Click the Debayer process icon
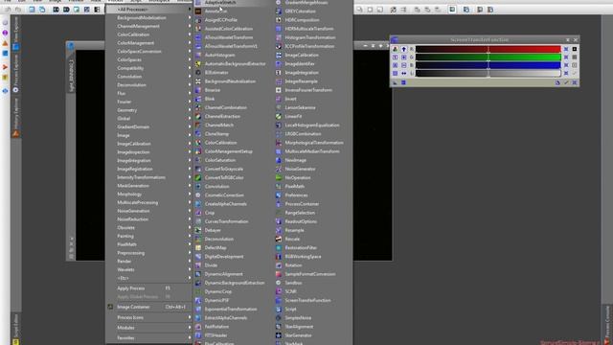The width and height of the screenshot is (613, 345). point(198,230)
